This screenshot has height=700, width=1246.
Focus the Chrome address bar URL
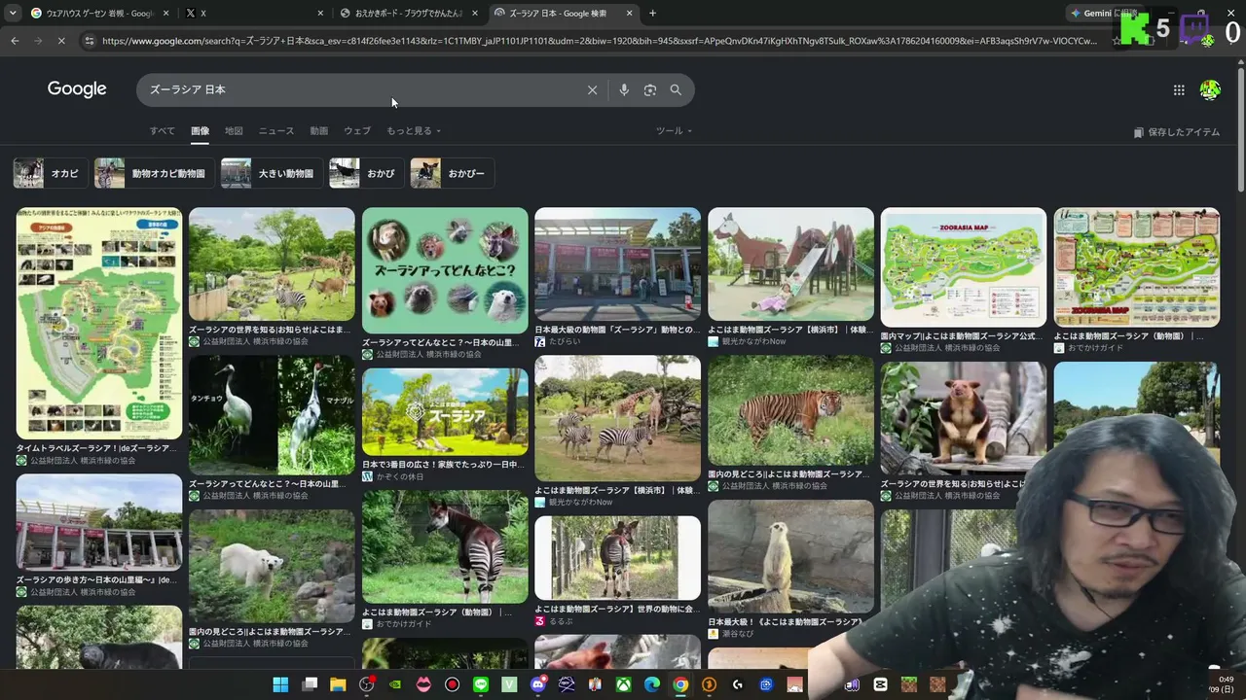tap(599, 41)
